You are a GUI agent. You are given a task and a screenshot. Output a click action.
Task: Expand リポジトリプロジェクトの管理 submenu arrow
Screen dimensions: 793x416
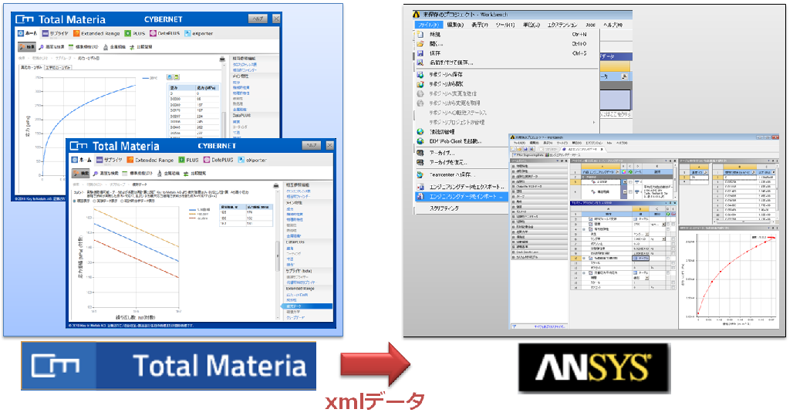point(594,123)
